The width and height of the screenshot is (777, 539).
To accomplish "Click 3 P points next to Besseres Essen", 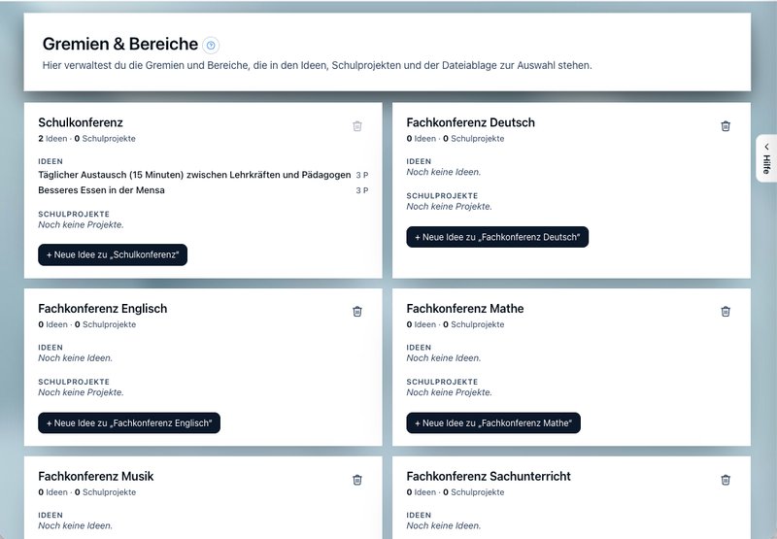I will [x=361, y=190].
